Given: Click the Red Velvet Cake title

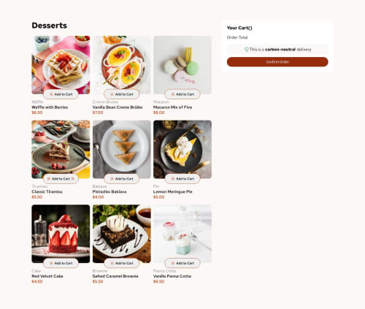Looking at the screenshot, I should click(47, 276).
